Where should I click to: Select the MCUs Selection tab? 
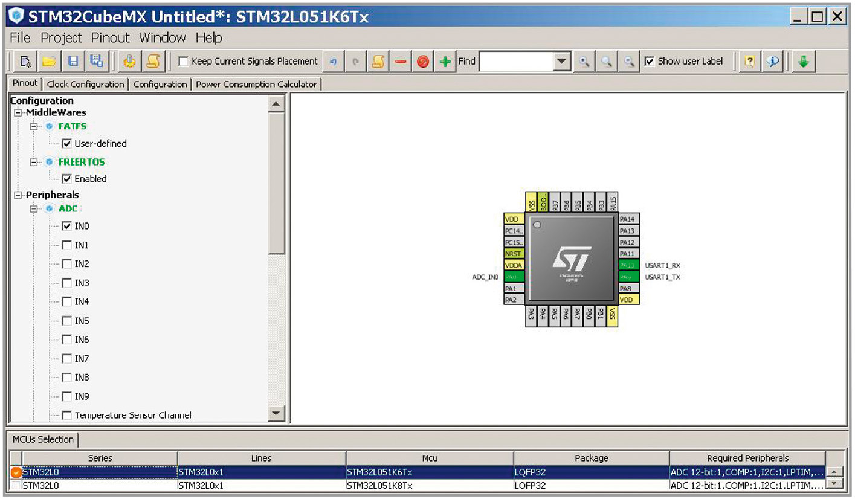43,439
